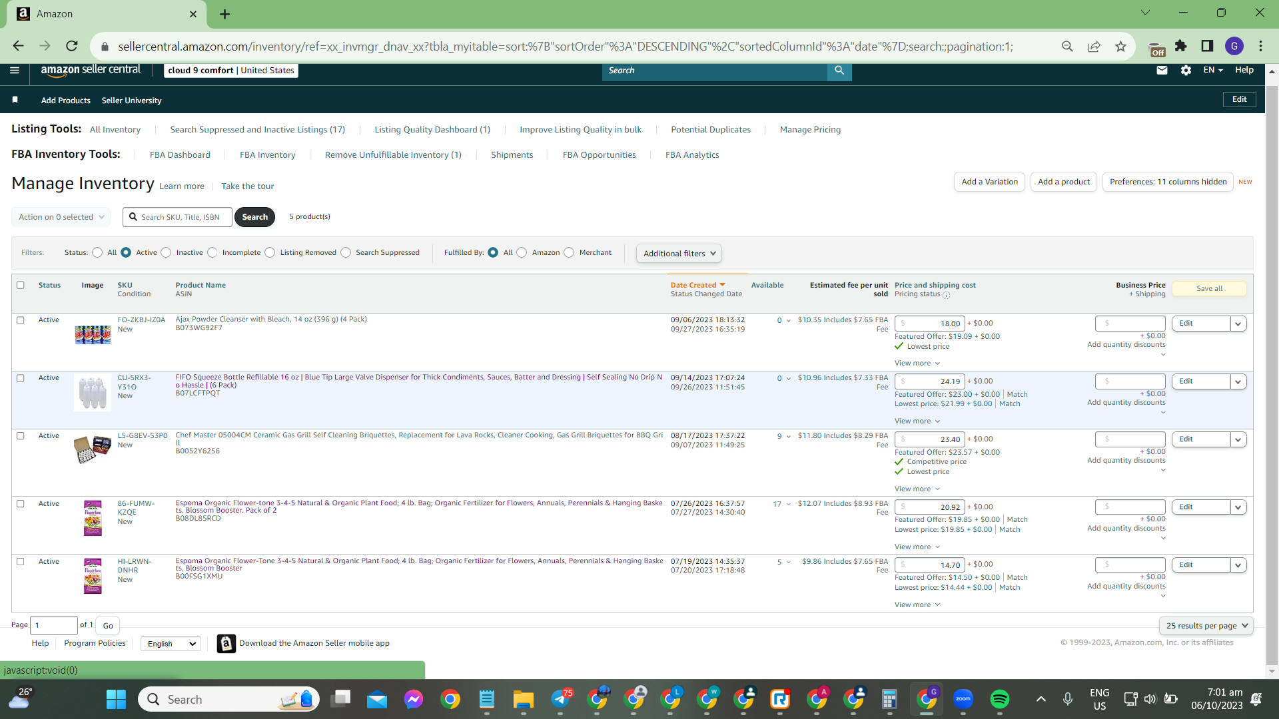1279x719 pixels.
Task: Click the Search SKU, Title, ISBN field
Action: tap(177, 217)
